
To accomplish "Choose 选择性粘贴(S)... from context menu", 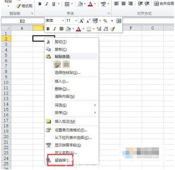I will [x=72, y=73].
